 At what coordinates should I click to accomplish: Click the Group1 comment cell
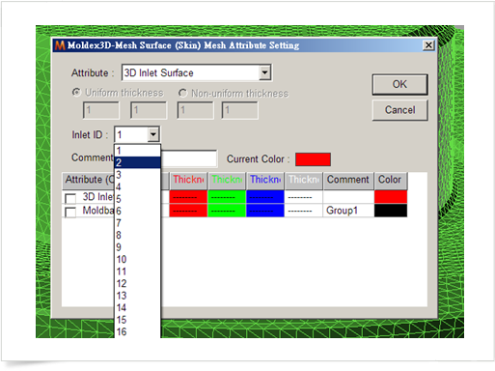coord(348,211)
